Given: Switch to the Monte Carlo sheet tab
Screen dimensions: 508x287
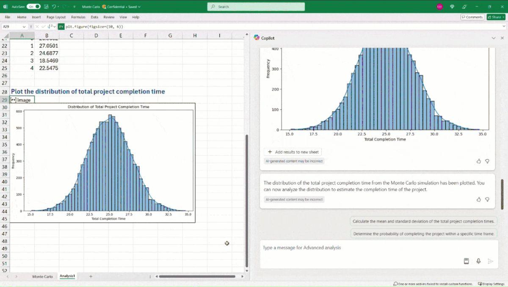Looking at the screenshot, I should pyautogui.click(x=42, y=276).
